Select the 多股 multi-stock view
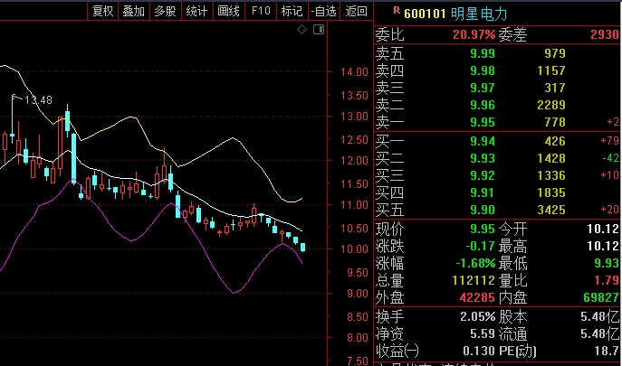 pos(166,11)
